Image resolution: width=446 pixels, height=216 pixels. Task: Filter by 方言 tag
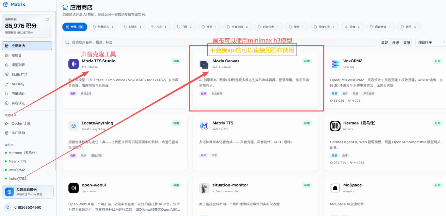click(x=159, y=27)
